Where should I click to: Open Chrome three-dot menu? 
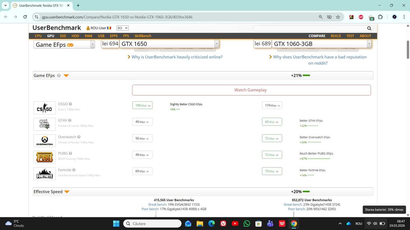tap(404, 17)
